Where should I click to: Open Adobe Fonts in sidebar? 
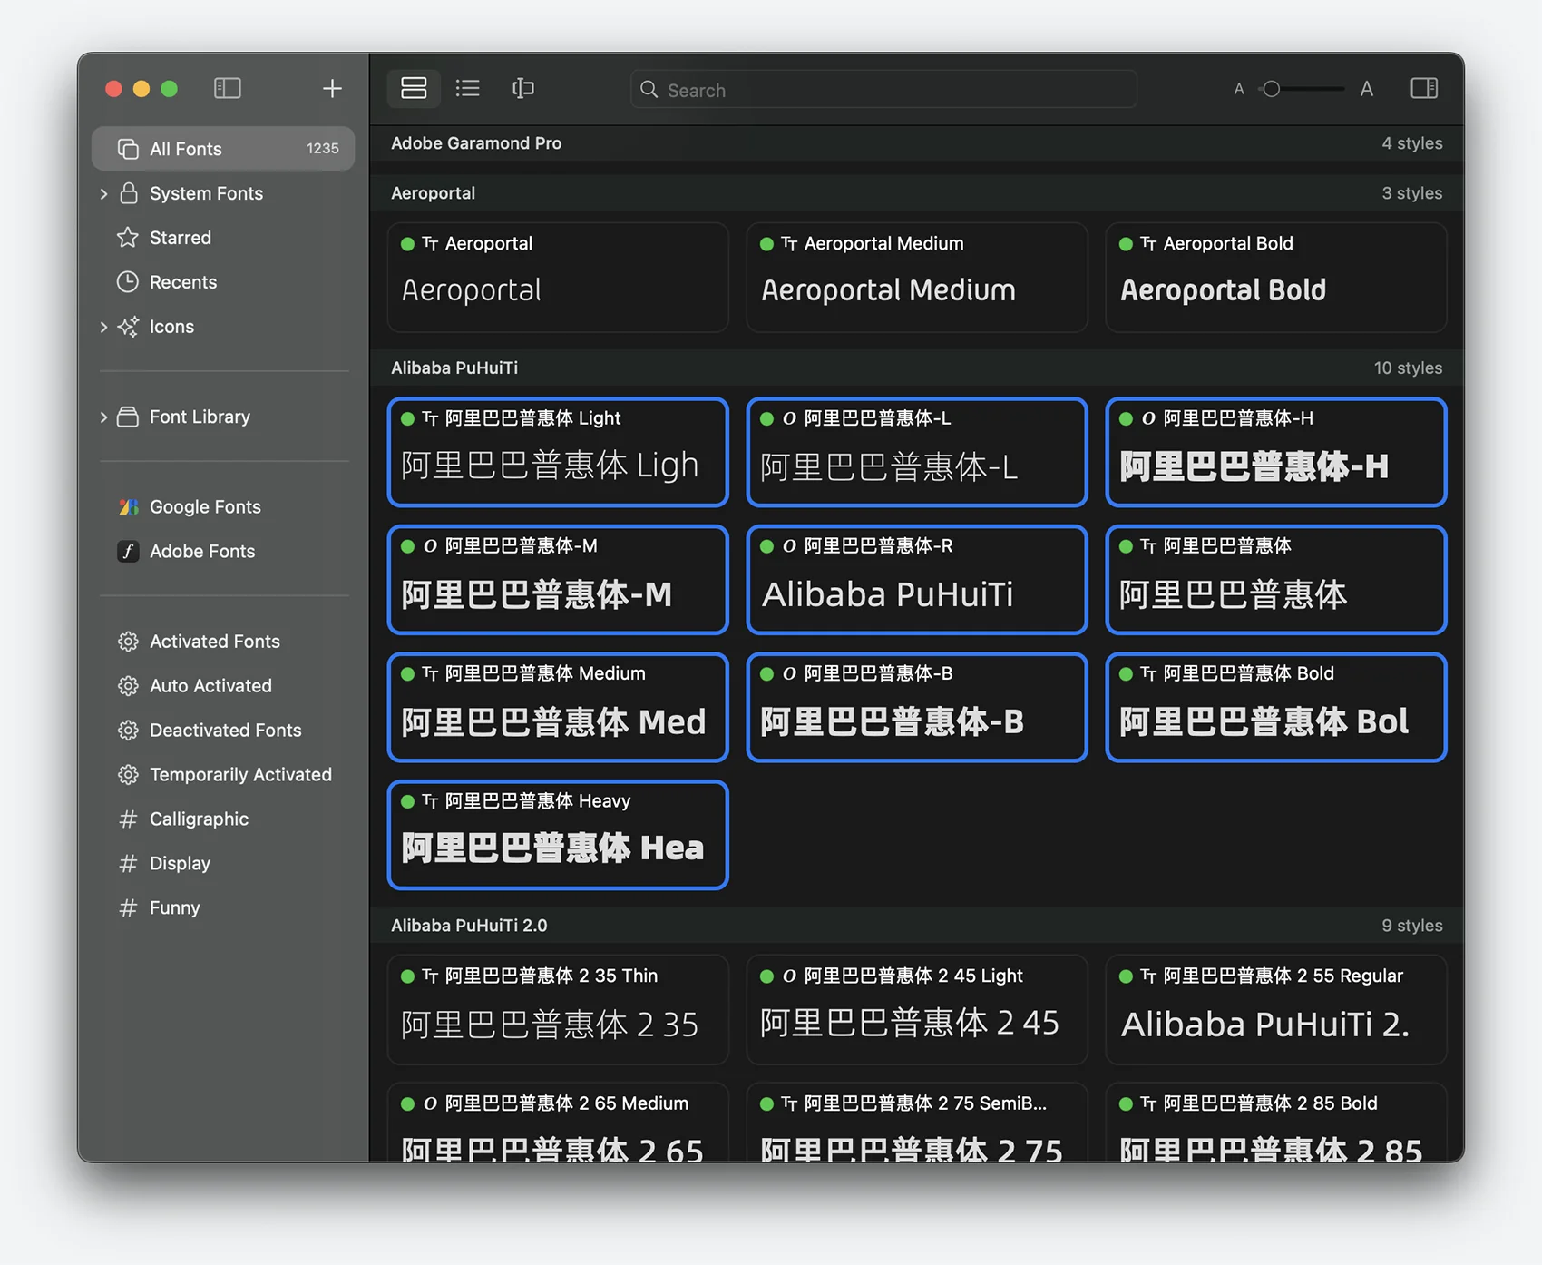(223, 551)
